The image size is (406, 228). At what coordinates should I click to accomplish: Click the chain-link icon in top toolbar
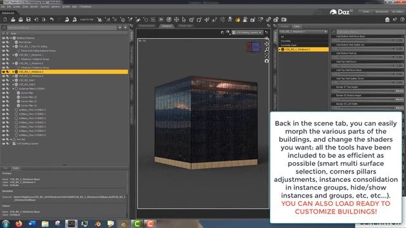(268, 20)
